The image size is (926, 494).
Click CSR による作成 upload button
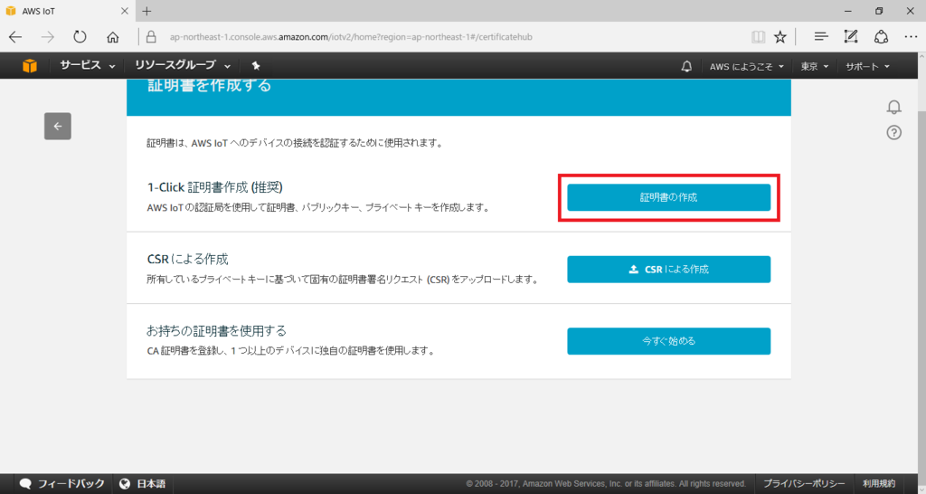(x=668, y=269)
